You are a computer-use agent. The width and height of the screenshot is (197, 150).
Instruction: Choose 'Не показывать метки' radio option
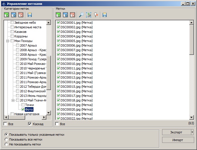(x=6, y=144)
